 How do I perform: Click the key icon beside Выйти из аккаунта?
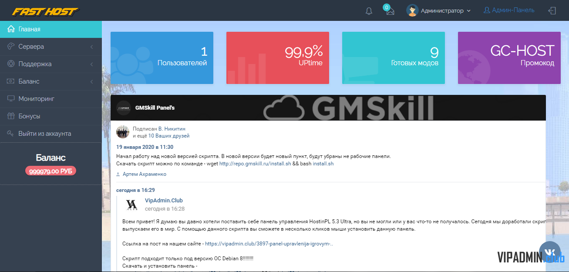point(11,133)
